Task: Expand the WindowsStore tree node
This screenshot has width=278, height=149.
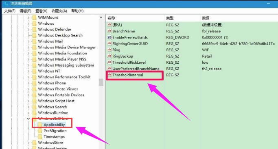Action: click(x=28, y=143)
